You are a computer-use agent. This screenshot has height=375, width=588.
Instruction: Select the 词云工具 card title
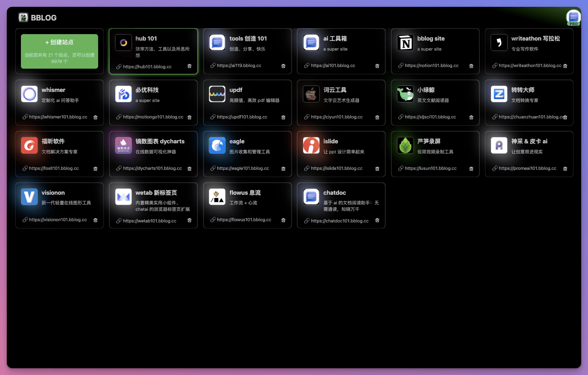pos(335,90)
